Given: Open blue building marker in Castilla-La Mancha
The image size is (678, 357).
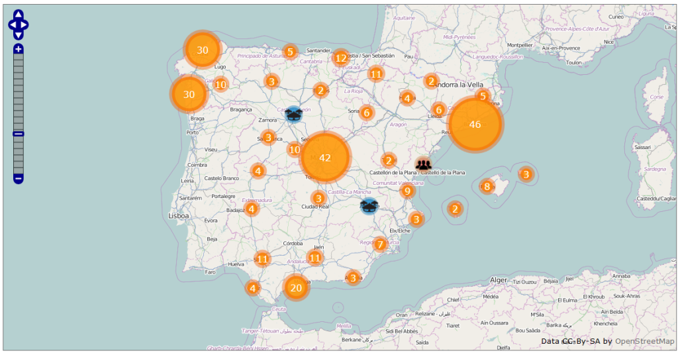Looking at the screenshot, I should pyautogui.click(x=369, y=206).
